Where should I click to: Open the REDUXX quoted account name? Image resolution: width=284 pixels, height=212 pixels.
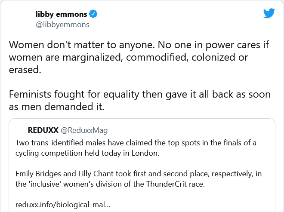43,130
